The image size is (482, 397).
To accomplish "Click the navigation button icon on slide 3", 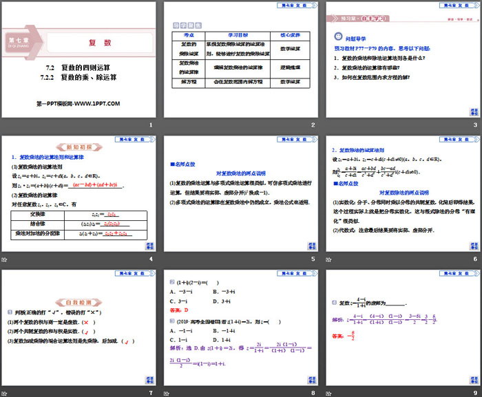I will click(472, 111).
